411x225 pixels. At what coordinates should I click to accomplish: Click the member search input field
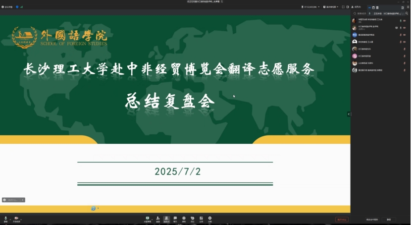[x=364, y=13]
